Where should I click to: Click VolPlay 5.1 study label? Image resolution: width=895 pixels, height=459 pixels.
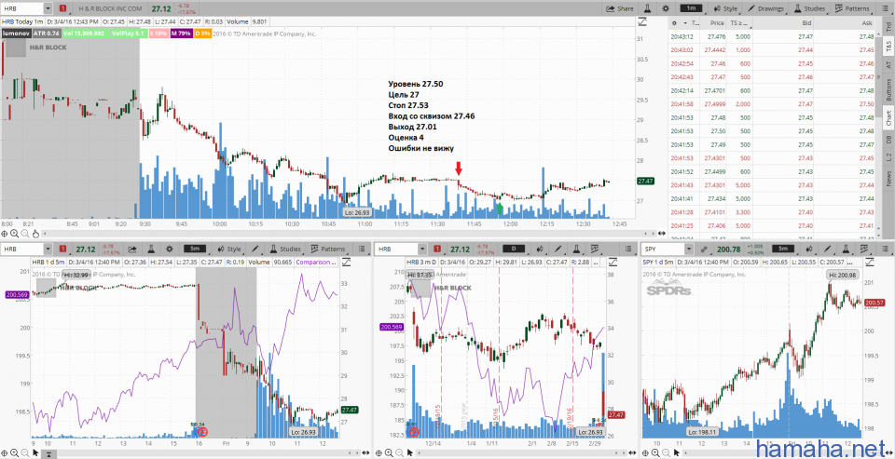(128, 34)
